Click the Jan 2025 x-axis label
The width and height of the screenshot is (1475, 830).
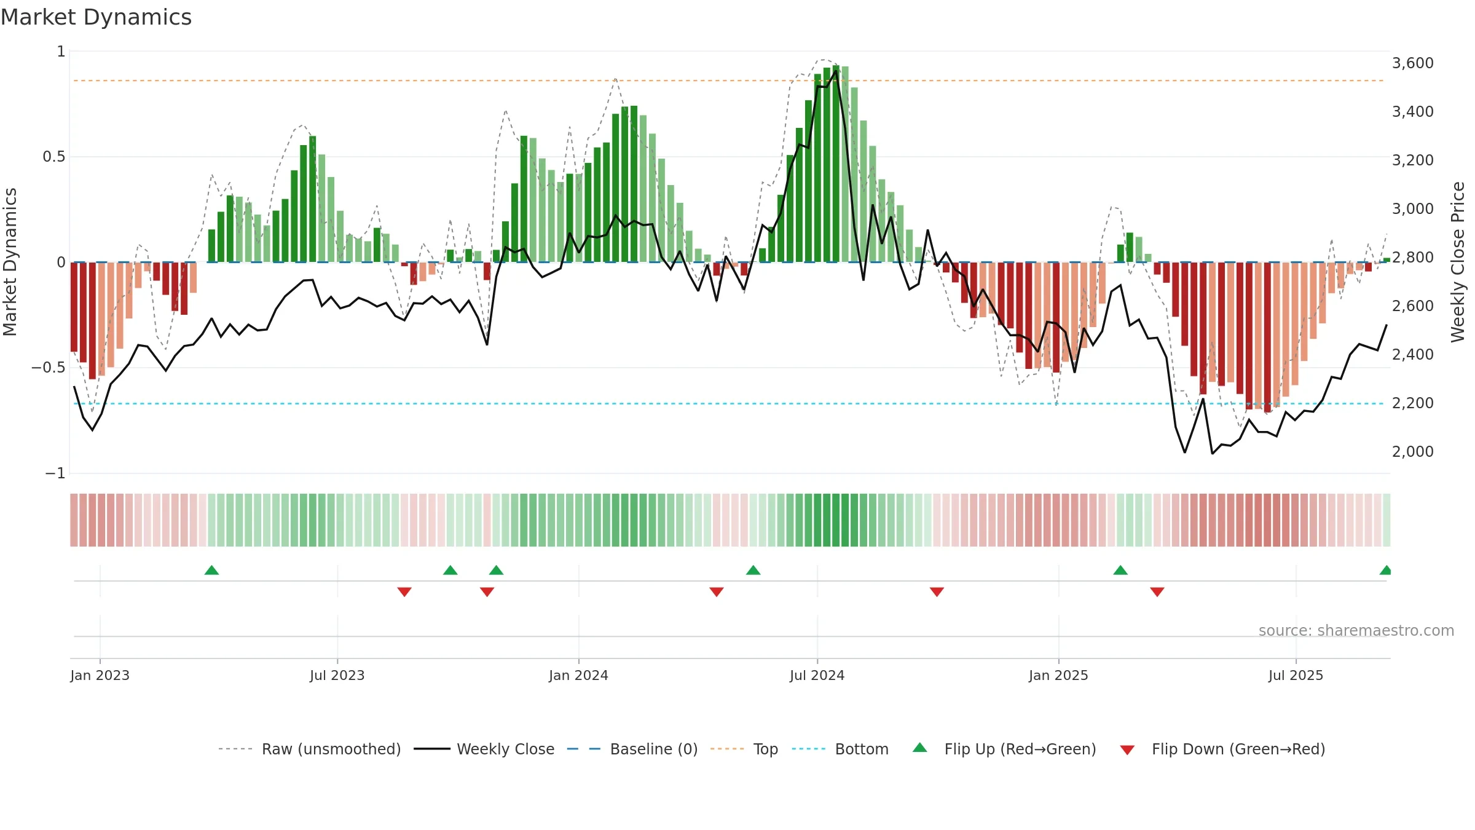(x=1058, y=675)
